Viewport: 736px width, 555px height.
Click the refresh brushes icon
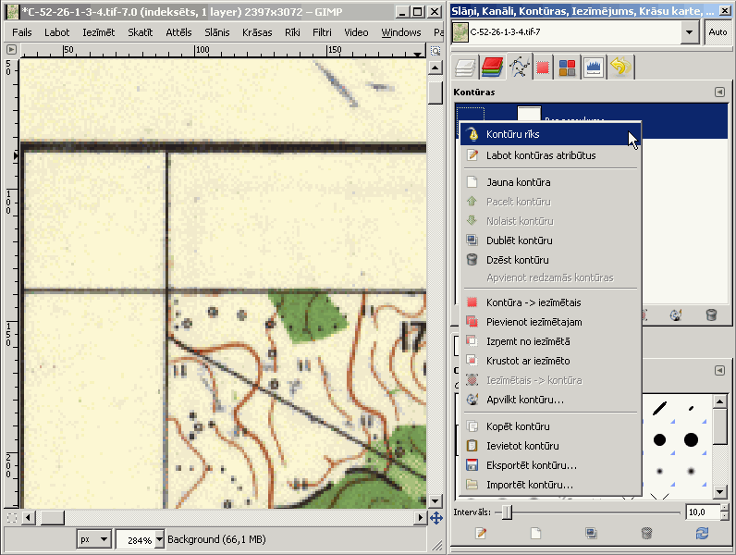702,533
